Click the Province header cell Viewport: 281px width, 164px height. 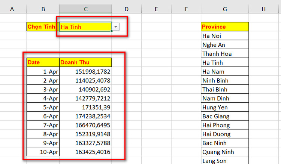225,27
